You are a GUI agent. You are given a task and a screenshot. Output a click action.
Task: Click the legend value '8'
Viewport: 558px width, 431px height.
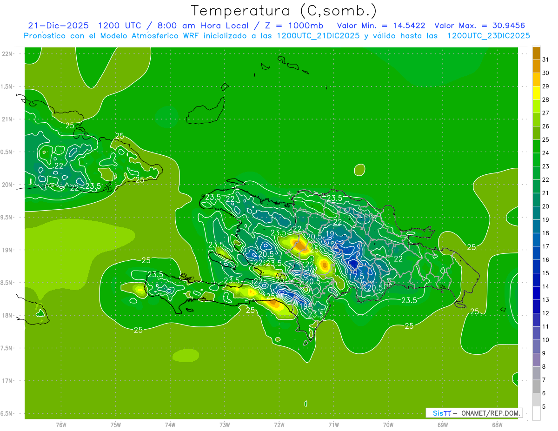(544, 367)
